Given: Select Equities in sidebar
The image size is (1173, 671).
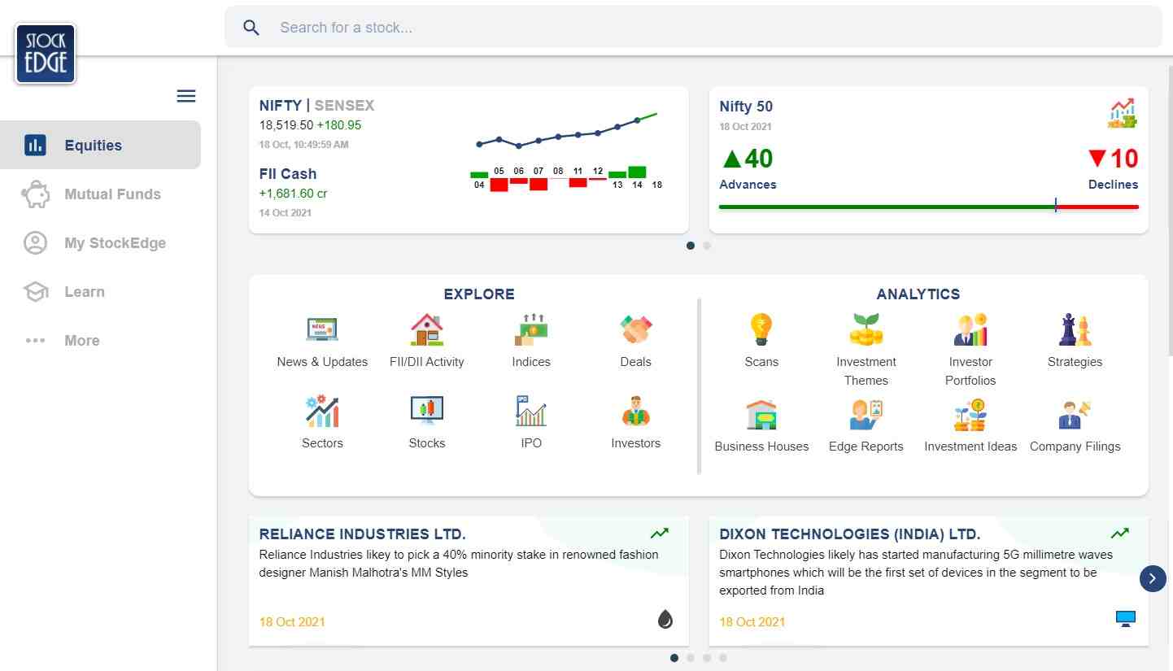Looking at the screenshot, I should click(100, 145).
